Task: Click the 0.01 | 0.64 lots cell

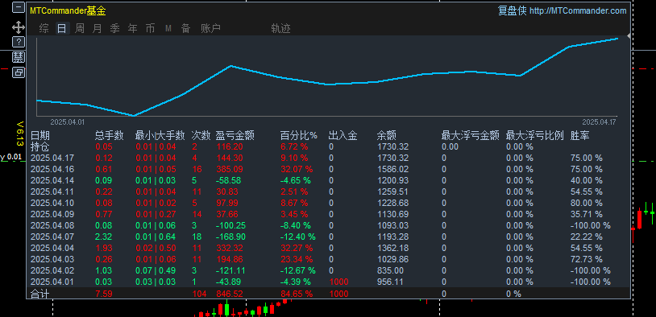Action: pos(156,237)
